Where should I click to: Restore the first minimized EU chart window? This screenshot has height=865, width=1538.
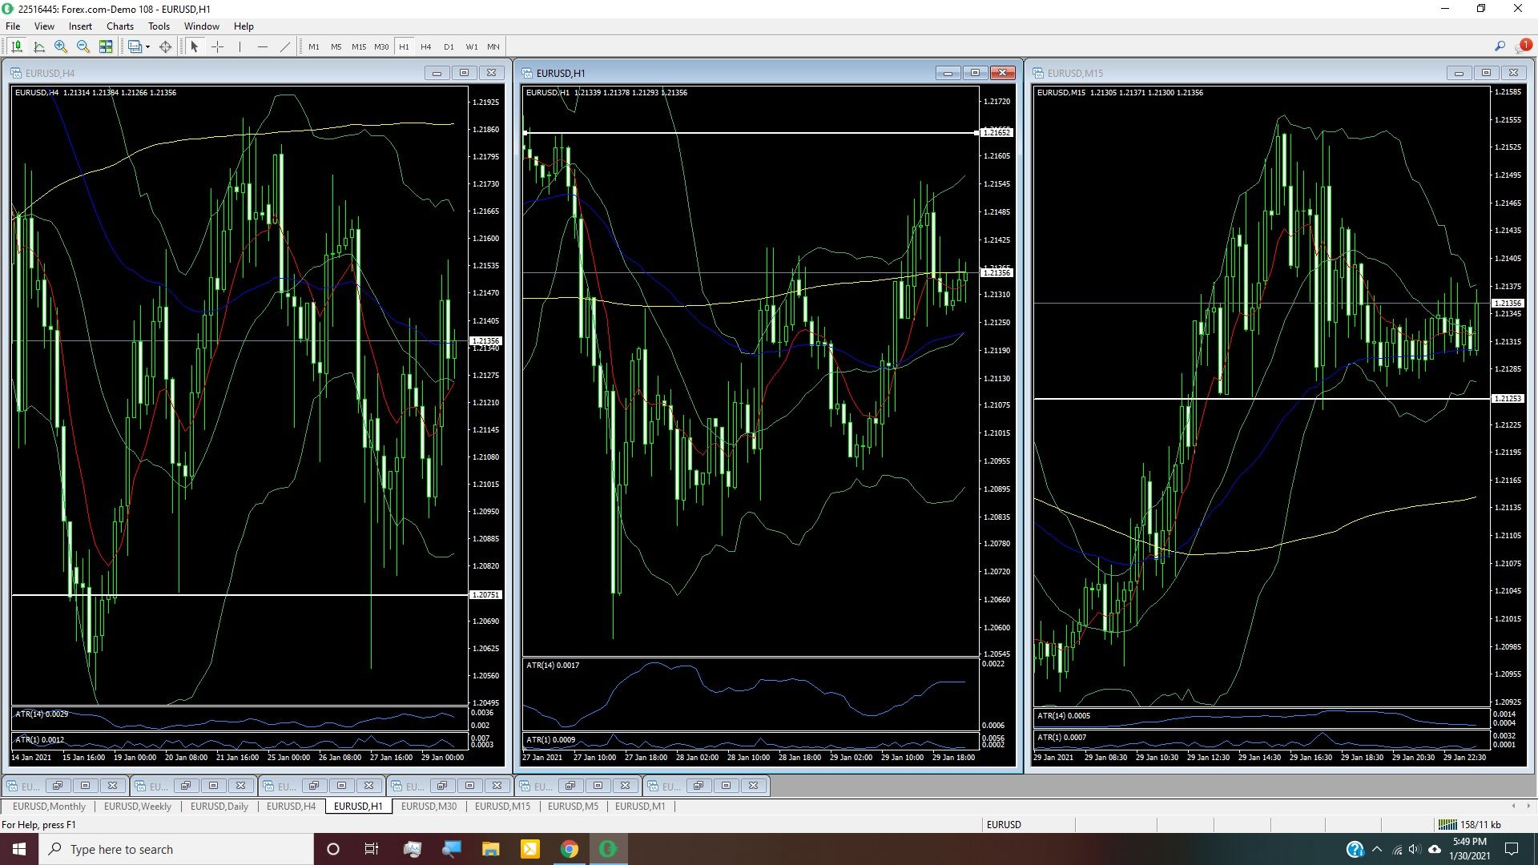(57, 786)
